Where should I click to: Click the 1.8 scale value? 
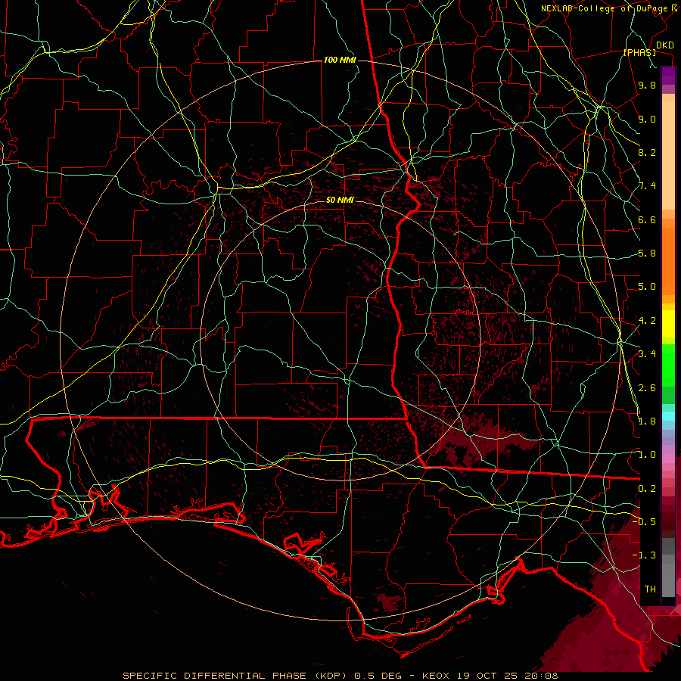pos(647,421)
